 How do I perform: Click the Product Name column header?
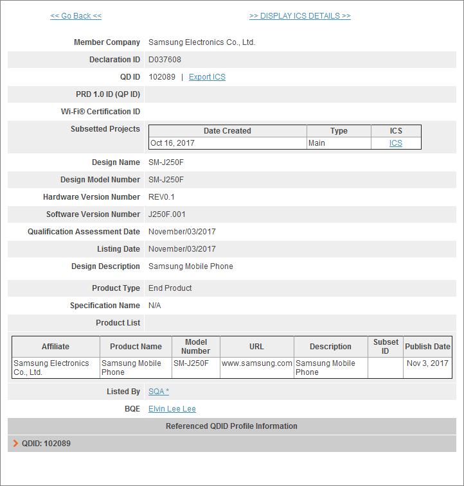click(x=136, y=347)
